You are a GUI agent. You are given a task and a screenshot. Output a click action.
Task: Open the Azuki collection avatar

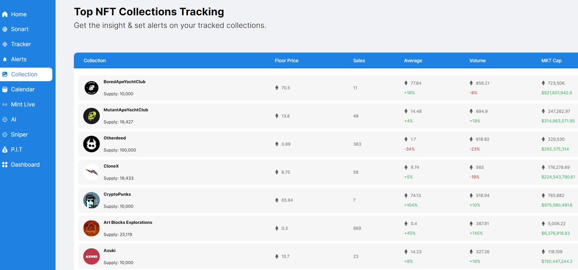click(91, 257)
